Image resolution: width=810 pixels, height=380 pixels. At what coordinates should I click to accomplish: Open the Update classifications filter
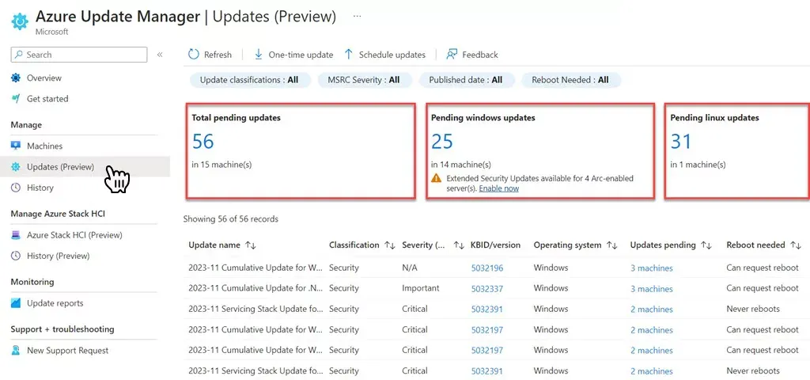pos(251,80)
